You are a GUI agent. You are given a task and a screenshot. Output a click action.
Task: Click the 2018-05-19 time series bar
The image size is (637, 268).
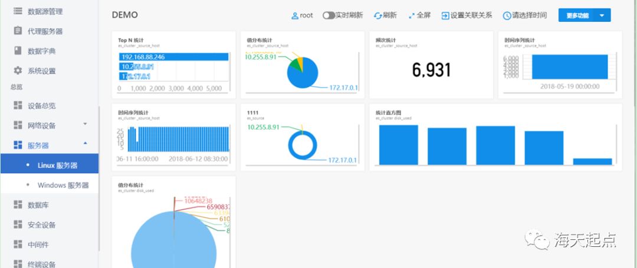coord(570,67)
